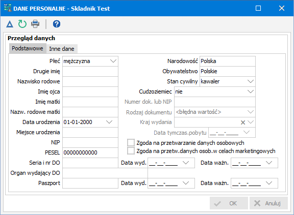294x215 pixels.
Task: Open the Data urodzenia date picker
Action: [x=109, y=122]
